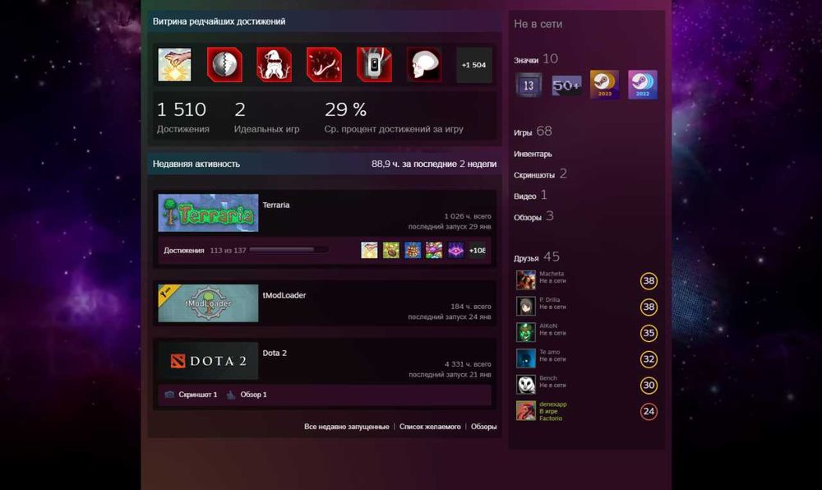Viewport: 822px width, 490px height.
Task: Open Macheta's friend avatar
Action: 526,280
